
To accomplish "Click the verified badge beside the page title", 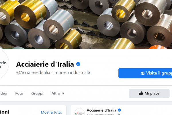I will pyautogui.click(x=78, y=64).
